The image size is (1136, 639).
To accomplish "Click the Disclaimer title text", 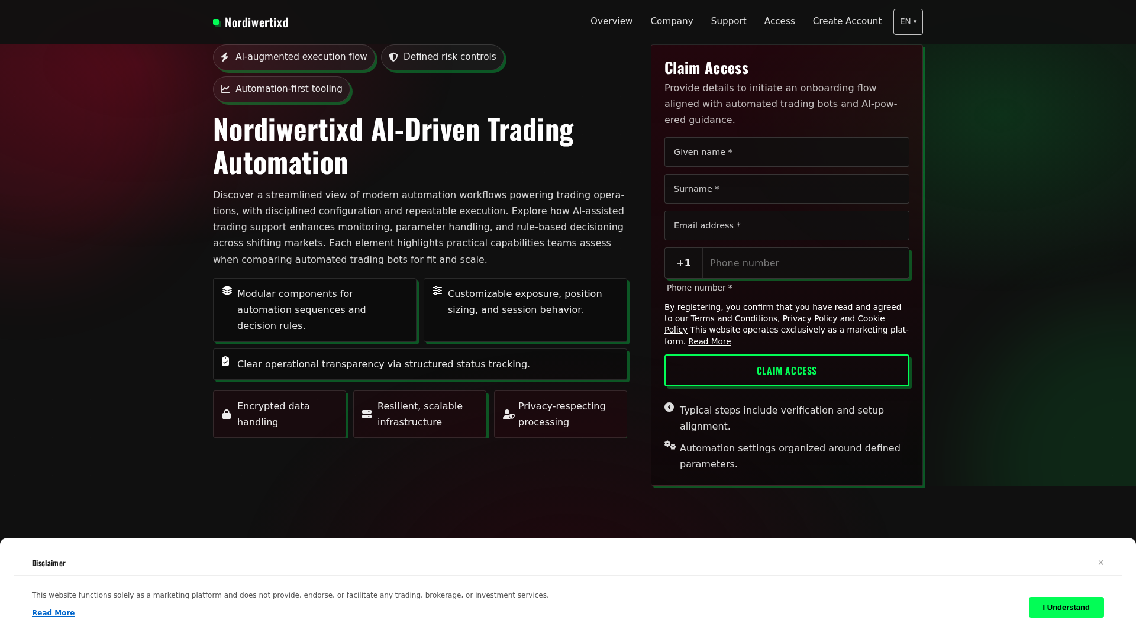I will 49,563.
